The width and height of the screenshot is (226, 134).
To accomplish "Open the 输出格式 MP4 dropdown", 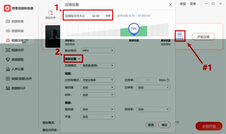I will 98,51.
